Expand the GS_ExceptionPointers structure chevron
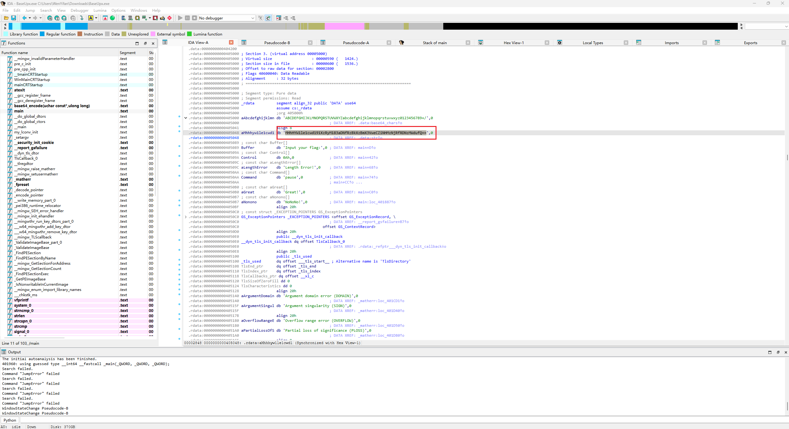 click(185, 217)
